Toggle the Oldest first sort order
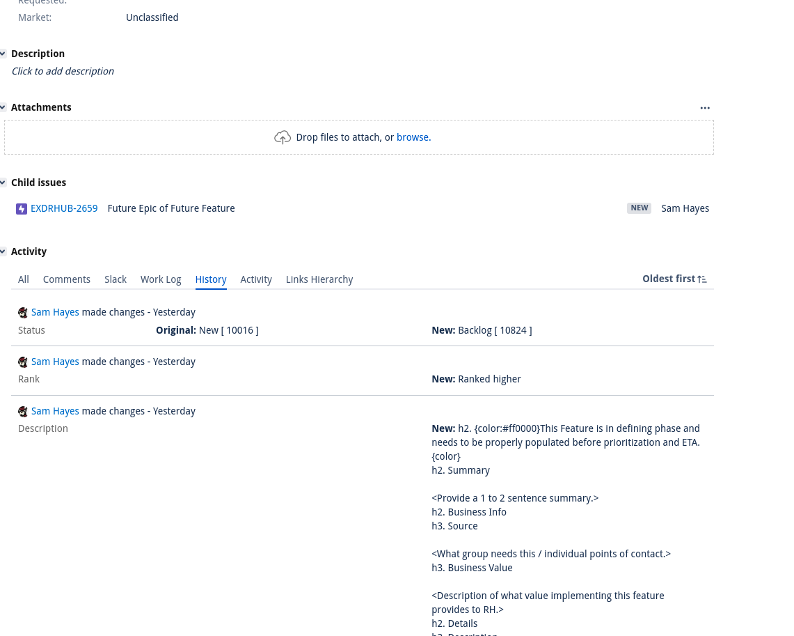The width and height of the screenshot is (794, 636). pos(674,279)
